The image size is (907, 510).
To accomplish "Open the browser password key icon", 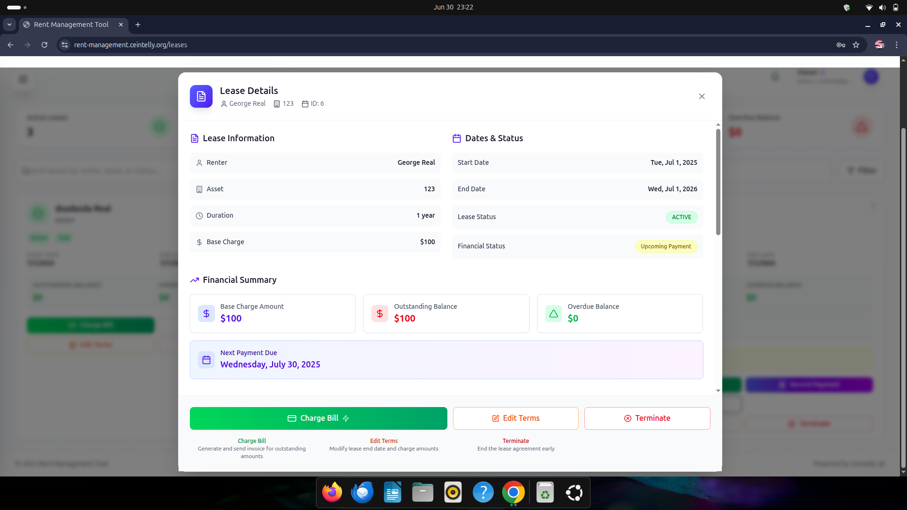I will (x=841, y=45).
